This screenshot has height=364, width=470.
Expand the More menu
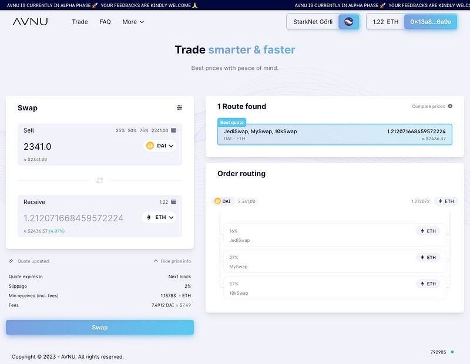[133, 22]
